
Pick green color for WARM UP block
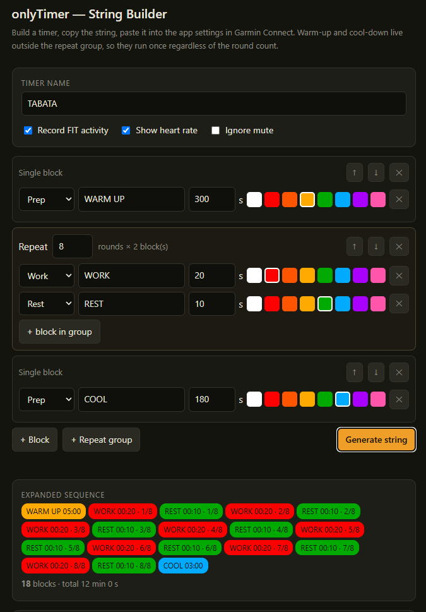click(x=325, y=200)
